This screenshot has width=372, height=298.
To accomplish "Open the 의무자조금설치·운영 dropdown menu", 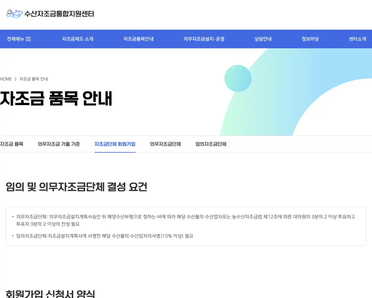I will click(204, 39).
